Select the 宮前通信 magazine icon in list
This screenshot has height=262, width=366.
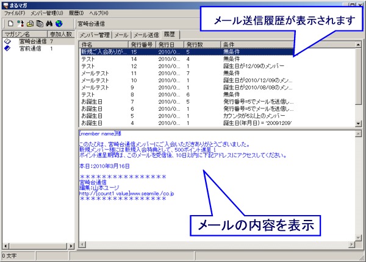(x=7, y=48)
